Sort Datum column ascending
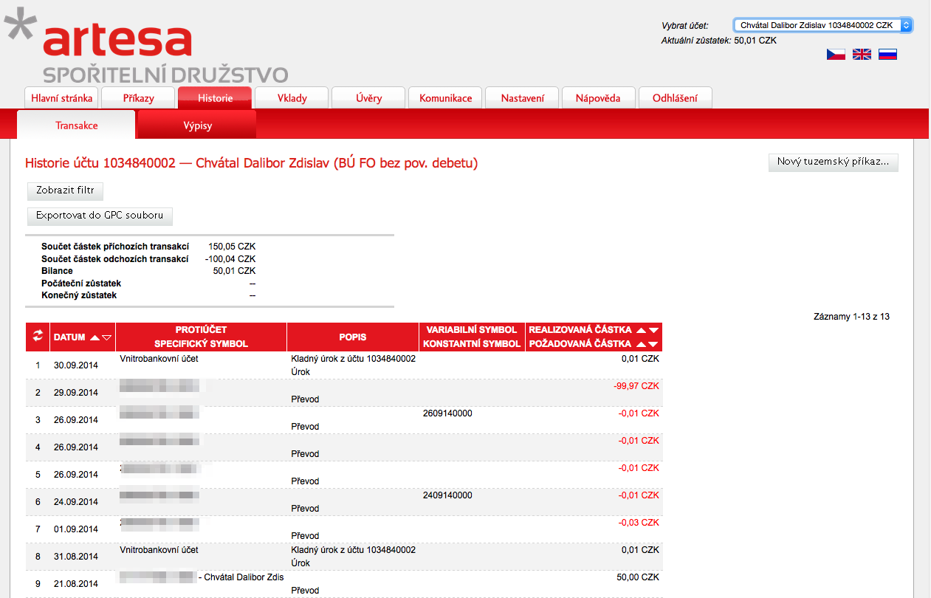This screenshot has height=598, width=931. [x=95, y=337]
